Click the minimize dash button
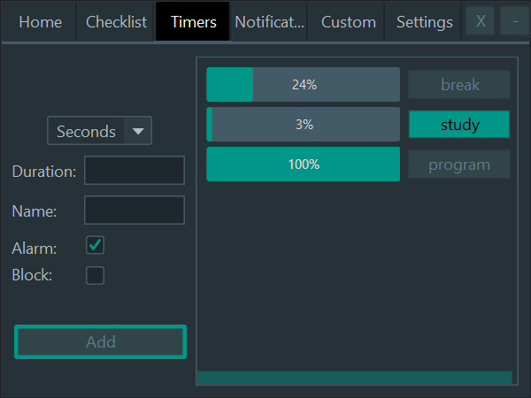The width and height of the screenshot is (531, 398). (515, 21)
